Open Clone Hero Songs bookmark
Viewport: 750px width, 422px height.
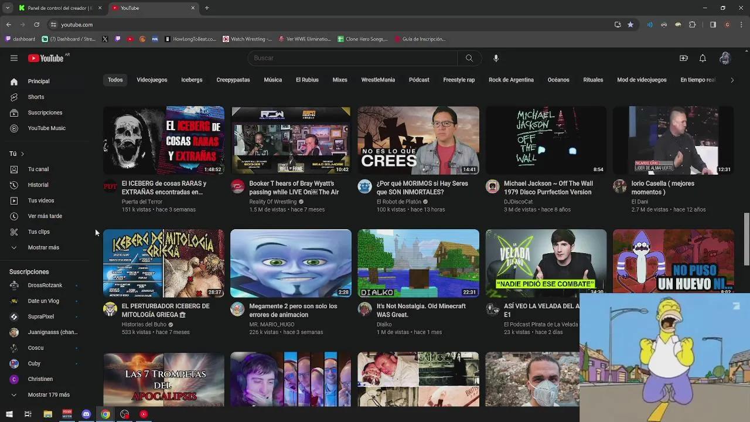(363, 39)
